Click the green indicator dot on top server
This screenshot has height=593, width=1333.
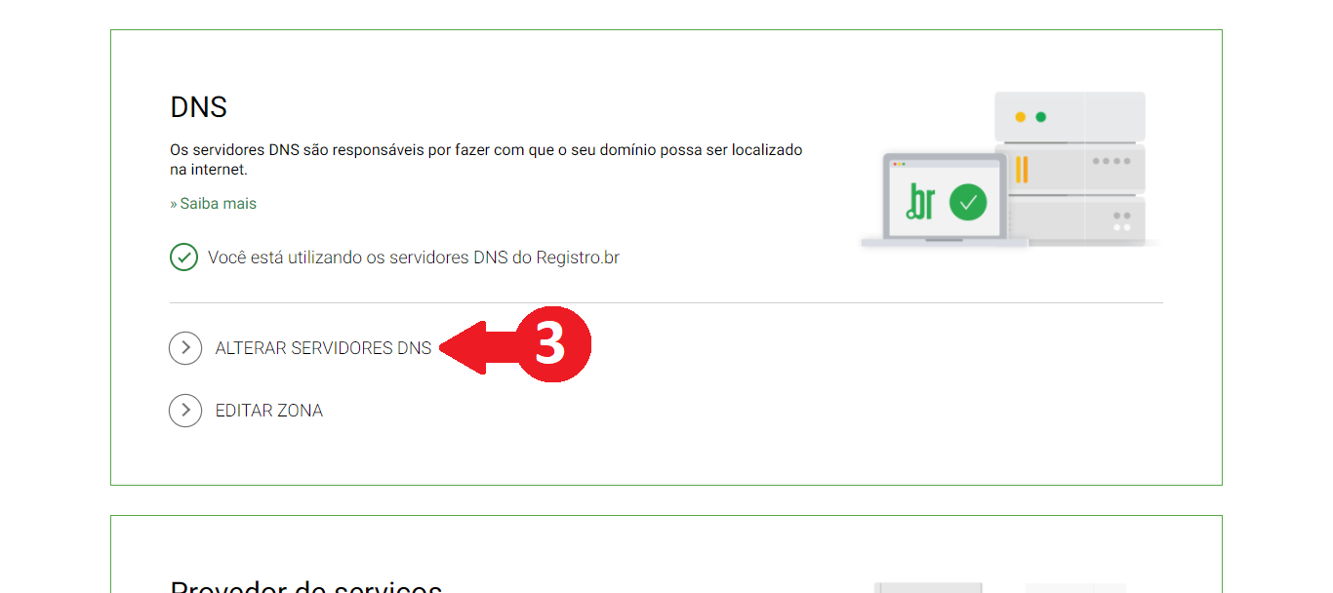1040,117
